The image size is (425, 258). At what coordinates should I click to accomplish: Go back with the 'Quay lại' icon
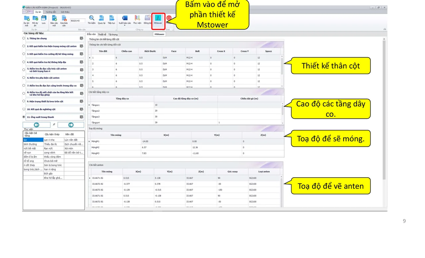pos(102,18)
